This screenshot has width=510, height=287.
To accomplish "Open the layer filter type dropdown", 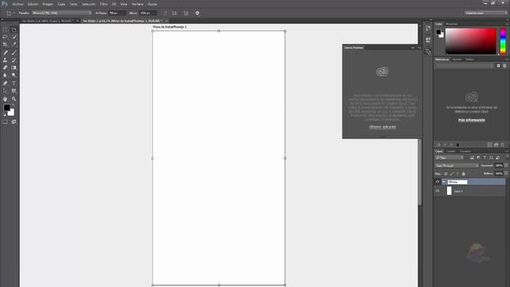I will coord(449,158).
